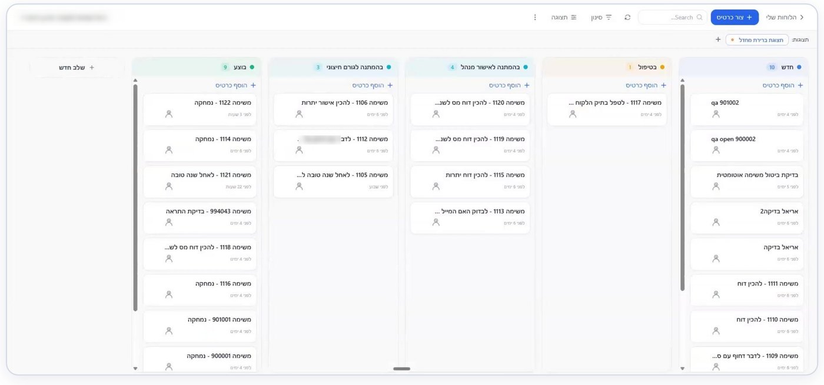
Task: Add a new stage with שלב חדש
Action: click(x=77, y=68)
